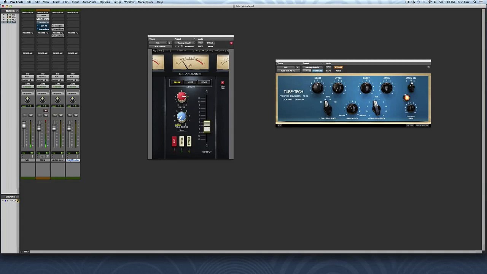Toggle the red MIC switch in NLS Channel
This screenshot has width=487, height=274.
click(x=174, y=141)
